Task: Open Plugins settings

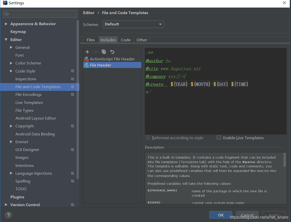Action: pos(17,197)
